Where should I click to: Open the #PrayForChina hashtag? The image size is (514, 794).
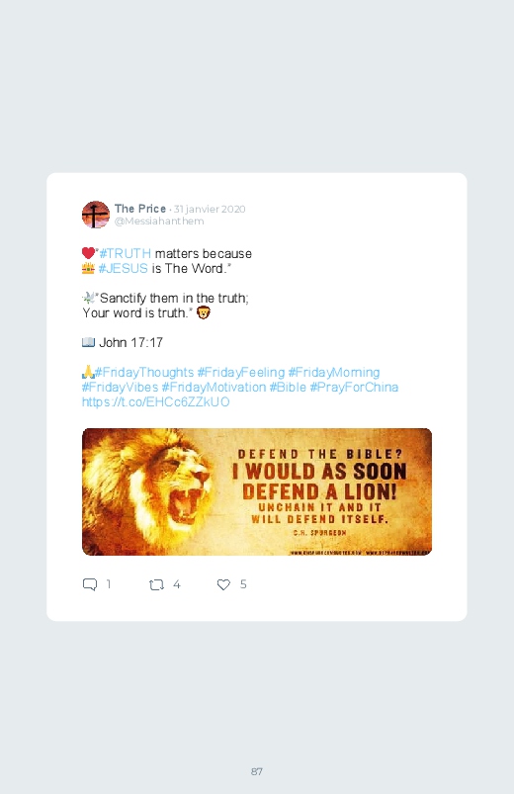coord(354,388)
